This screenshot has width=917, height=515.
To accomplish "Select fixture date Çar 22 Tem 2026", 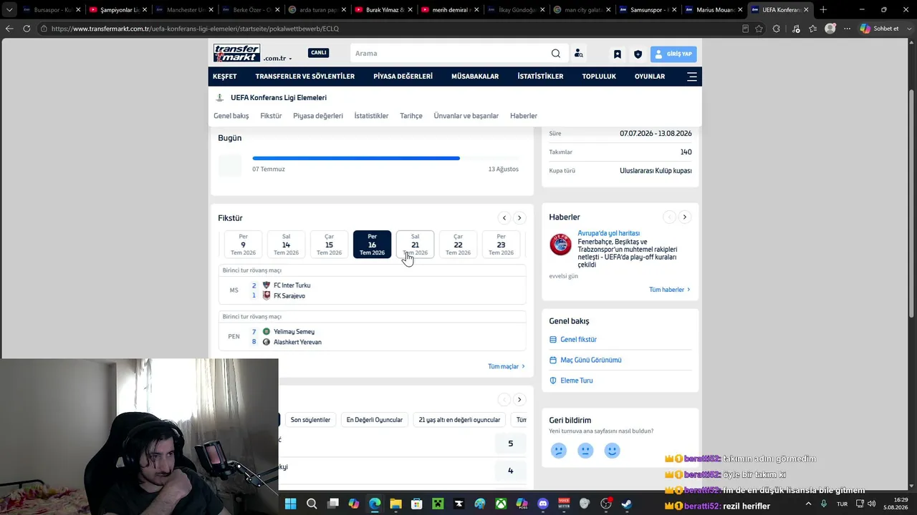I will pyautogui.click(x=458, y=245).
